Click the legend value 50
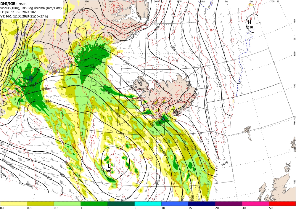 271,208
